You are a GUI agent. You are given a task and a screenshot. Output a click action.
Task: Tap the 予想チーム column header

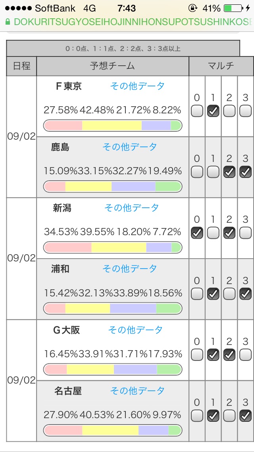tap(112, 66)
